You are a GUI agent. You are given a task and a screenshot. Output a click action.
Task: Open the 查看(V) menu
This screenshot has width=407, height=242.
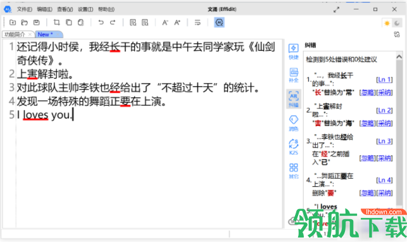(x=65, y=10)
